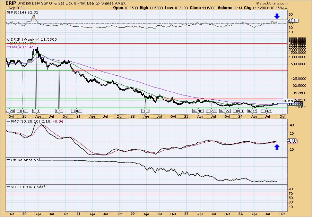This screenshot has height=217, width=312.
Task: Click the 0.2701 distribution marker label
Action: (x=198, y=111)
